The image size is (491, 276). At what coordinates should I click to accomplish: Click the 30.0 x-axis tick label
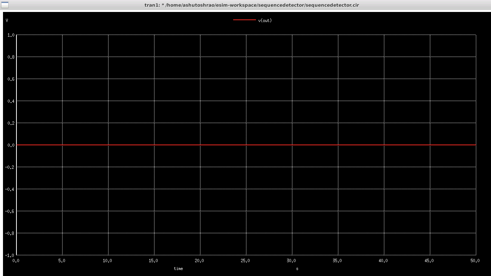[x=292, y=261]
